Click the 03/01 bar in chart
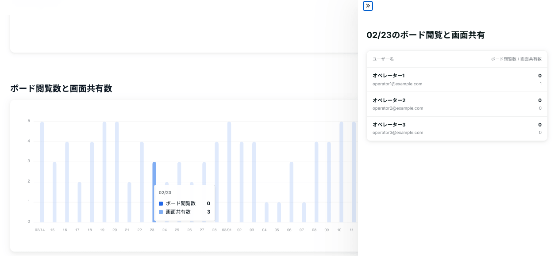Screen dimensions: 554x256 (x=229, y=172)
